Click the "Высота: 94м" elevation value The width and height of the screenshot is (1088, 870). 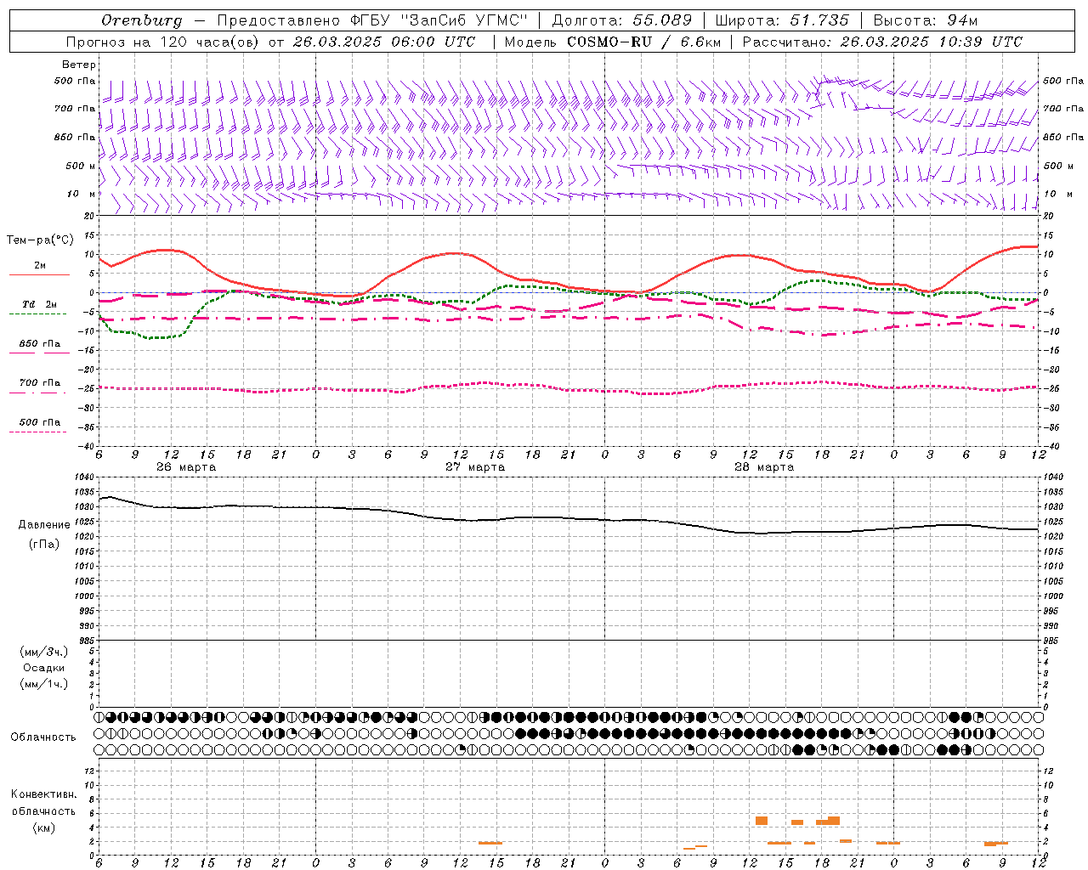(926, 20)
